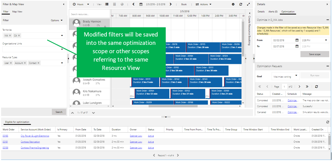Go to next resource page, down chevron
Image resolution: width=332 pixels, height=161 pixels.
click(x=93, y=113)
